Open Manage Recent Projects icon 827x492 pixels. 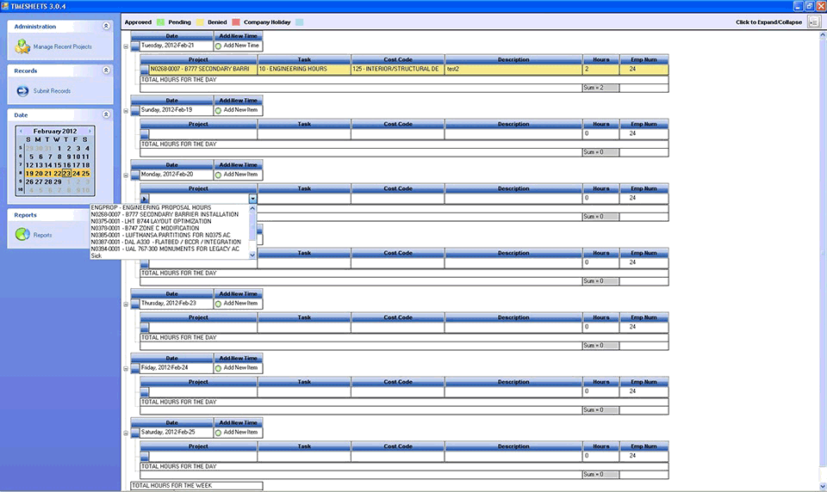coord(22,46)
